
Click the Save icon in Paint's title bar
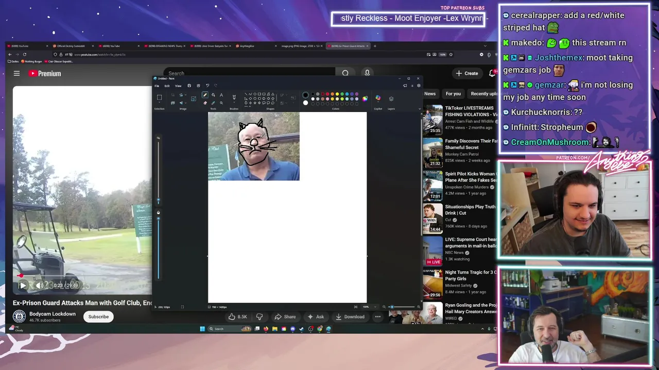coord(189,85)
